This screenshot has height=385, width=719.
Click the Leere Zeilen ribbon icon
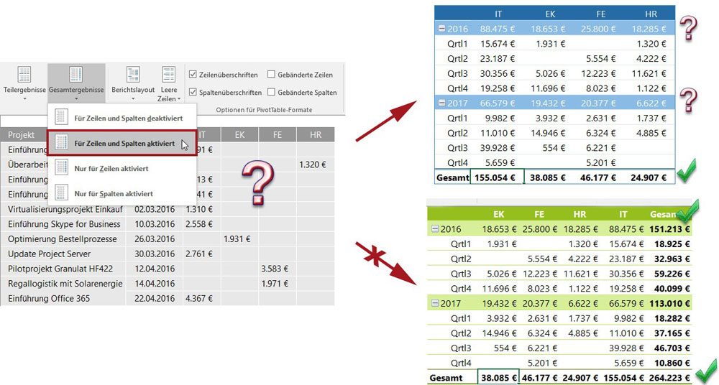click(169, 75)
